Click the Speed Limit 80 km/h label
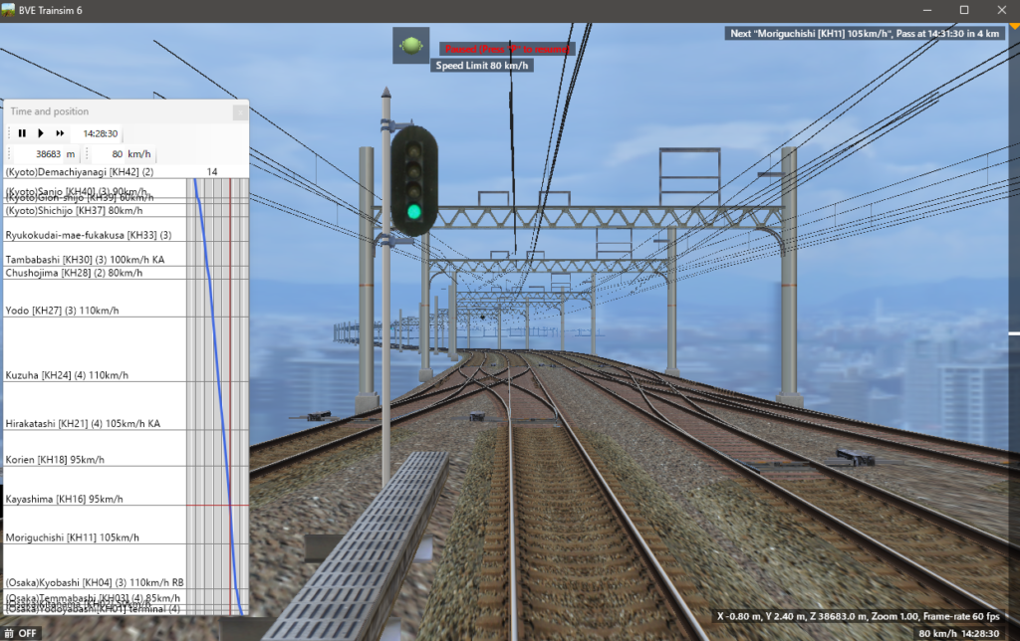The width and height of the screenshot is (1020, 641). point(482,66)
